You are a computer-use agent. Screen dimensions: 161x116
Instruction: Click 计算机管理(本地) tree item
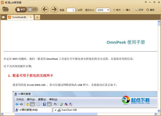click(28, 110)
